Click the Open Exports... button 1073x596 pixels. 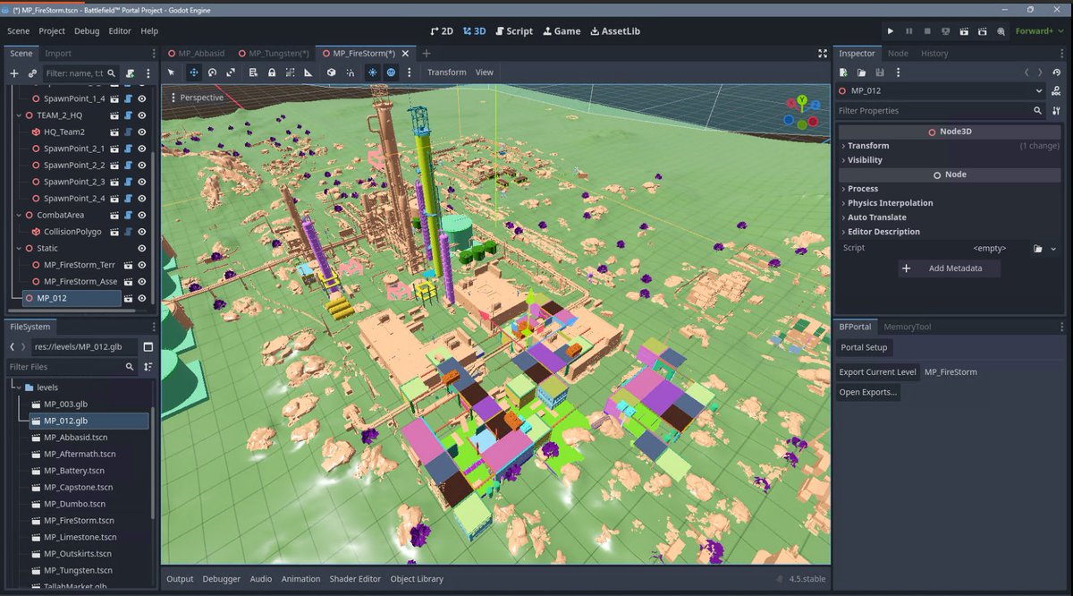point(867,392)
